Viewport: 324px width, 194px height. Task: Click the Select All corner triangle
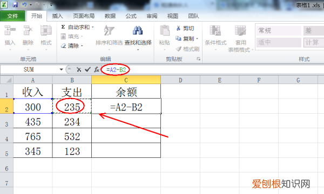pos(7,80)
